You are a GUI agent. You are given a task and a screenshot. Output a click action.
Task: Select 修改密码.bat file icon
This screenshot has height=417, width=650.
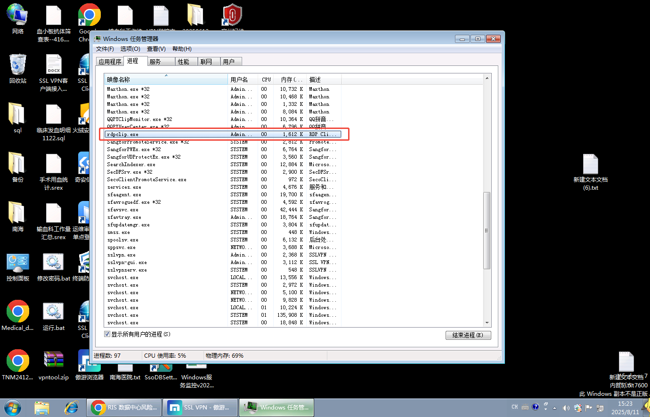tap(54, 267)
